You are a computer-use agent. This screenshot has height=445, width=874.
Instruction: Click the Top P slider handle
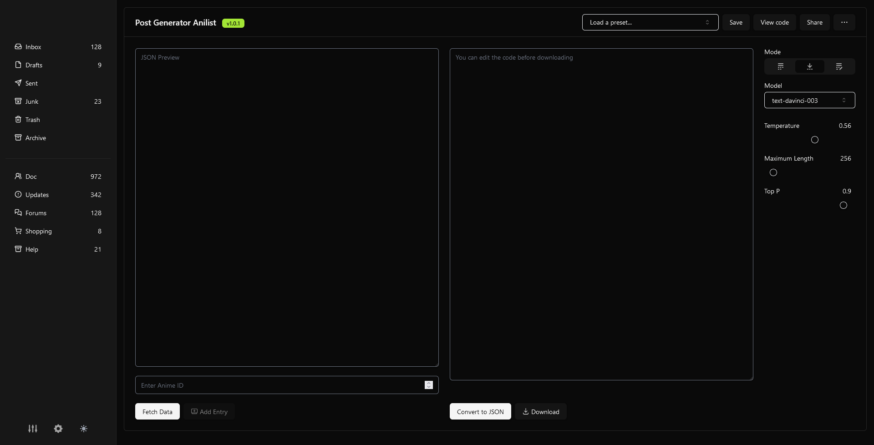tap(844, 205)
